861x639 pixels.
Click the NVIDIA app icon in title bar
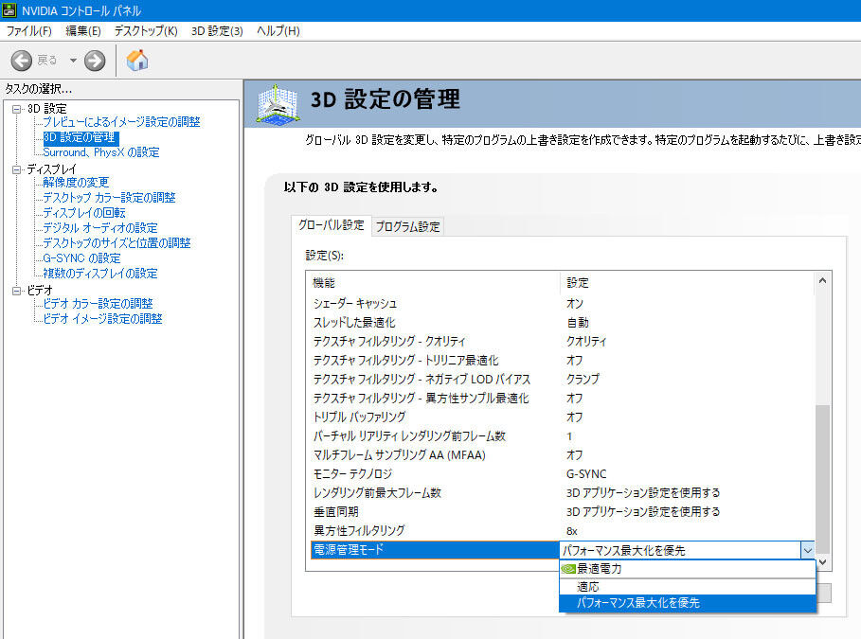[x=9, y=9]
